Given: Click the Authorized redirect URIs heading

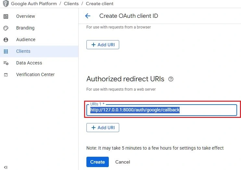Looking at the screenshot, I should point(125,79).
